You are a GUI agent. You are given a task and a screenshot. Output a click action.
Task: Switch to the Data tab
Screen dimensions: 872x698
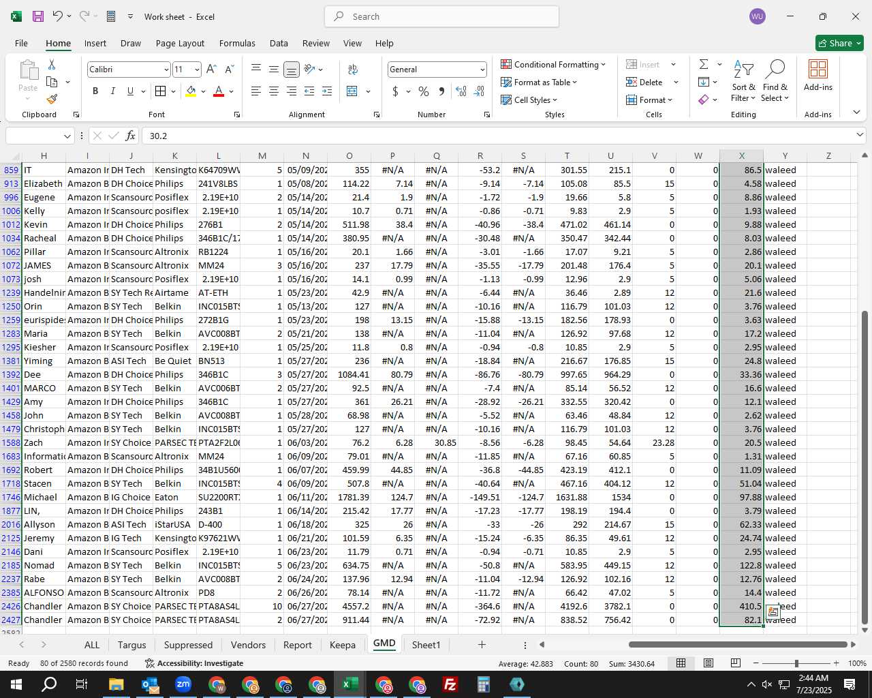click(x=279, y=43)
